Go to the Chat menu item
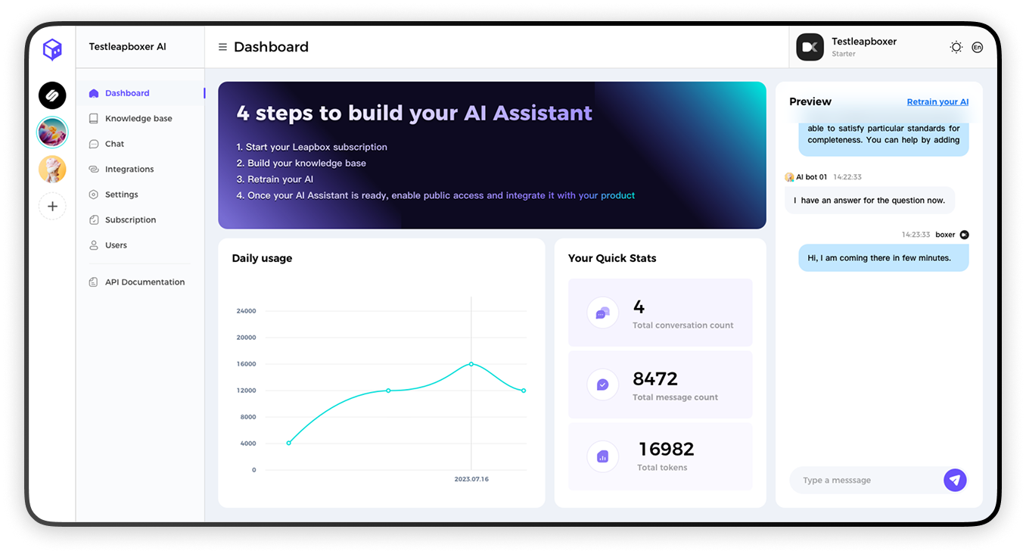Image resolution: width=1026 pixels, height=554 pixels. click(114, 144)
